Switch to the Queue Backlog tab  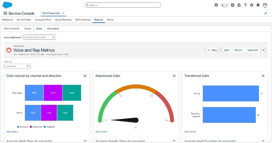point(63,20)
